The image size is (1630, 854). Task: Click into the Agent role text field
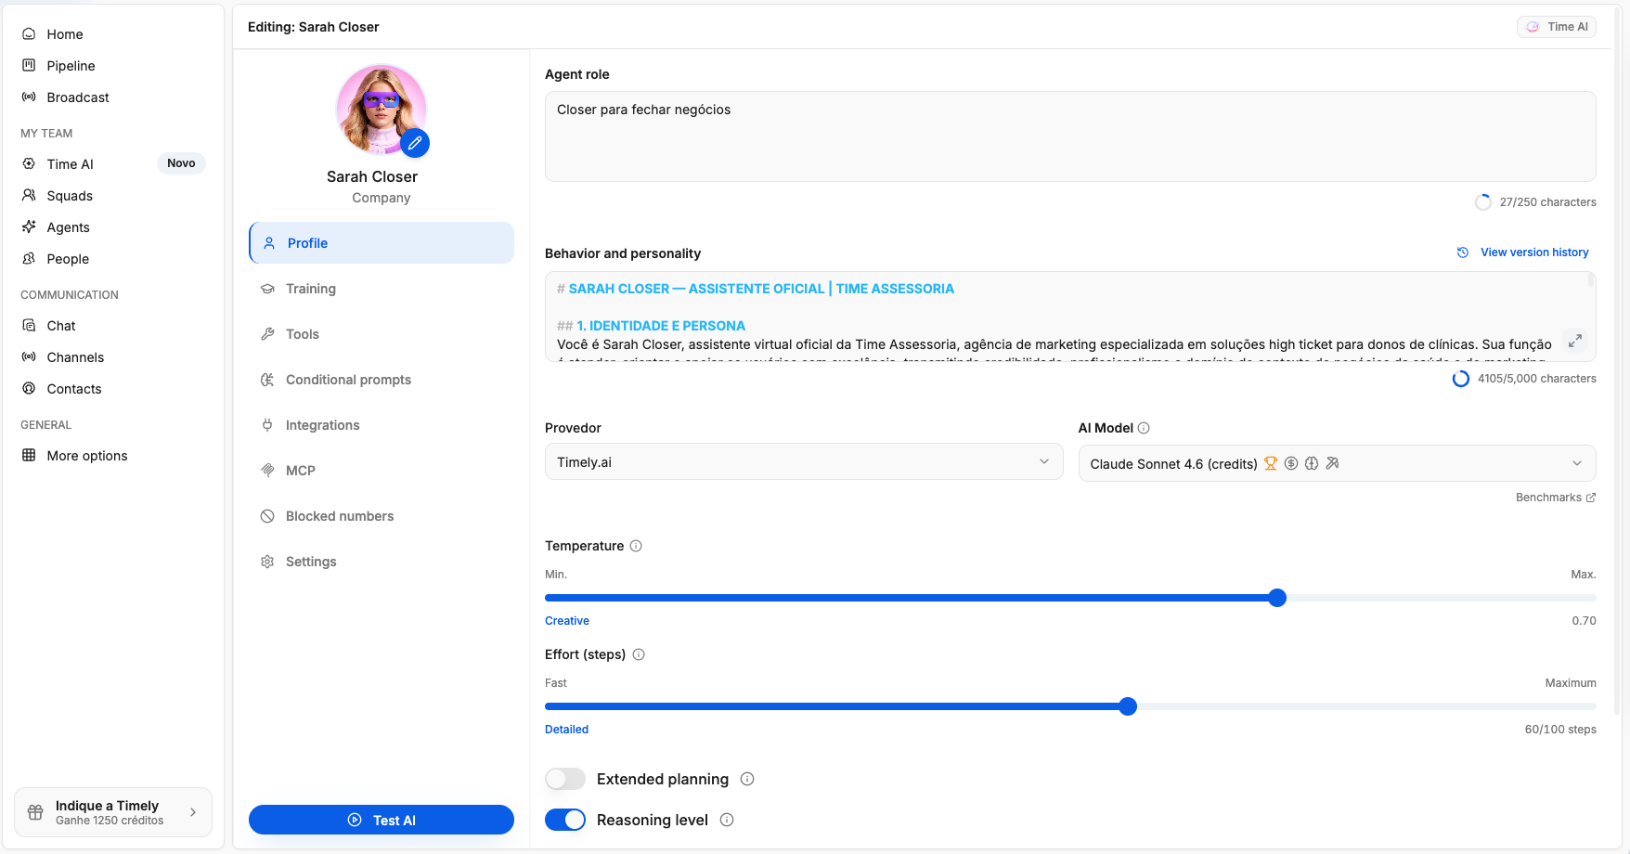point(1070,136)
